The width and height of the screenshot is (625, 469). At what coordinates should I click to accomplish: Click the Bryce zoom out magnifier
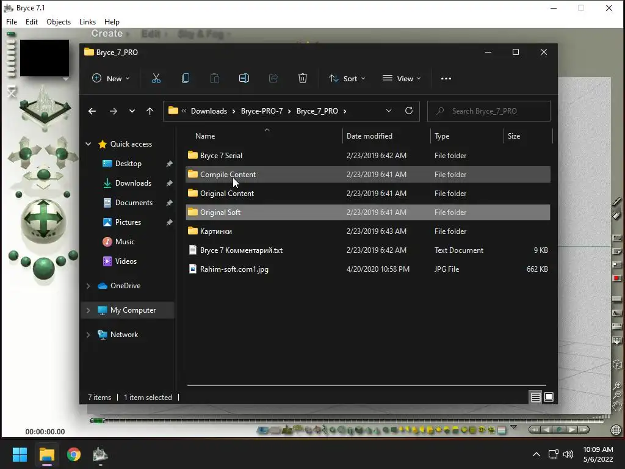pyautogui.click(x=618, y=394)
